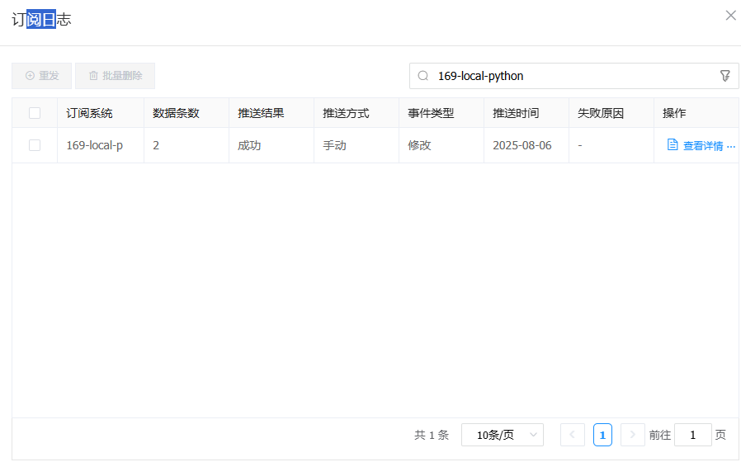Toggle the select-all header checkbox
The width and height of the screenshot is (741, 462).
coord(35,113)
